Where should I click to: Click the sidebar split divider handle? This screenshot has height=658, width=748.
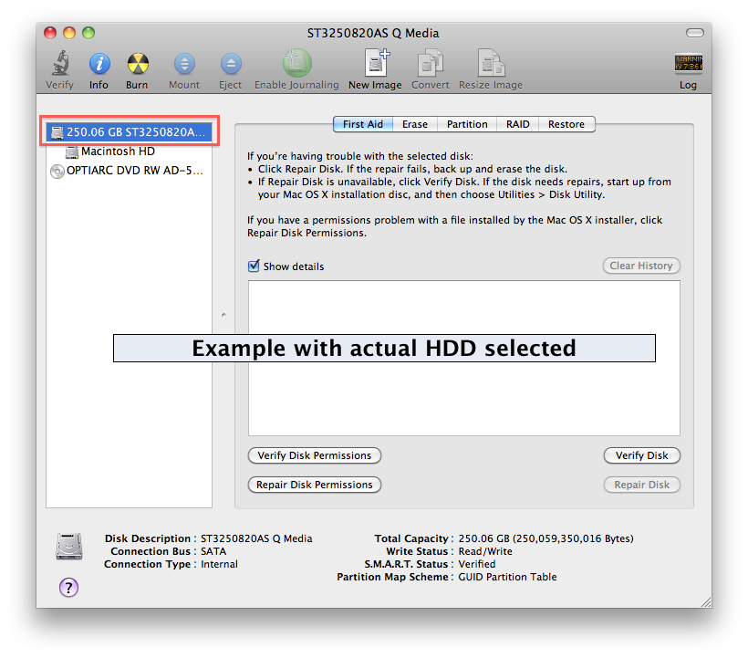(x=223, y=315)
